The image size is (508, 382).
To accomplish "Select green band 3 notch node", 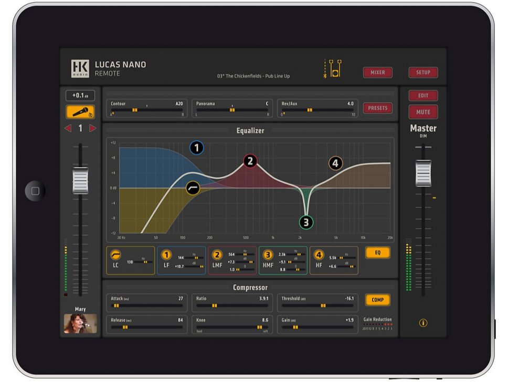I will (306, 222).
